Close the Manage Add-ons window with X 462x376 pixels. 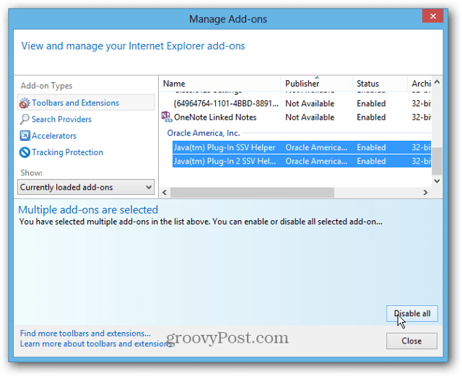tap(432, 16)
